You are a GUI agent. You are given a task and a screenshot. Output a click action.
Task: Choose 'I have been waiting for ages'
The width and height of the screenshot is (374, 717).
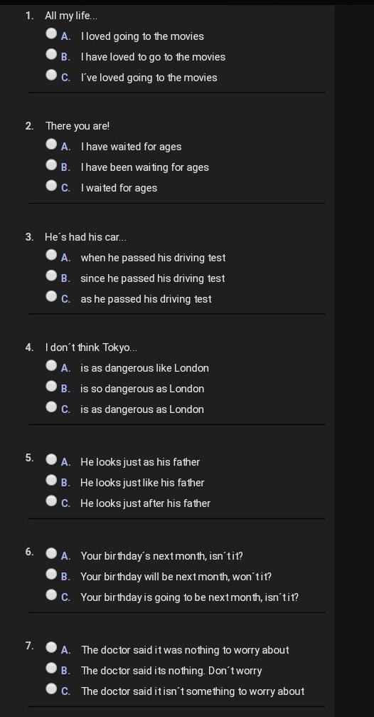[x=51, y=165]
